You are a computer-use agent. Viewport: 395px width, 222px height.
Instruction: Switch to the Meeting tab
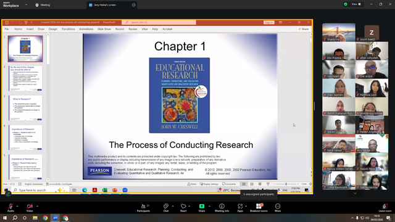43,5
